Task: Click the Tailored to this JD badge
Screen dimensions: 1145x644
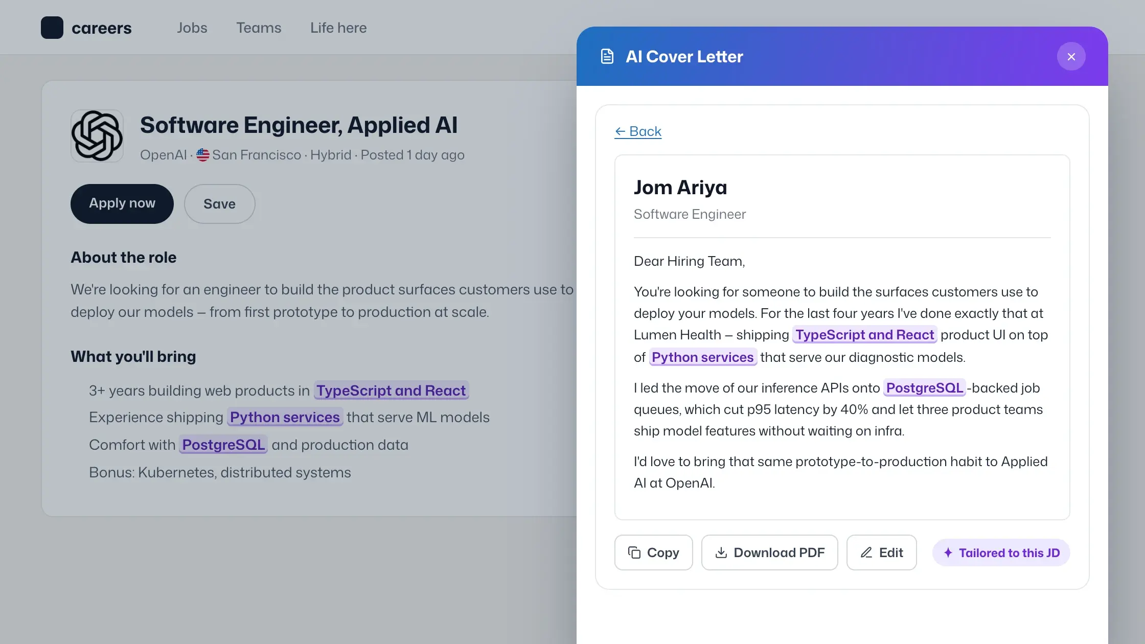Action: click(x=1001, y=553)
